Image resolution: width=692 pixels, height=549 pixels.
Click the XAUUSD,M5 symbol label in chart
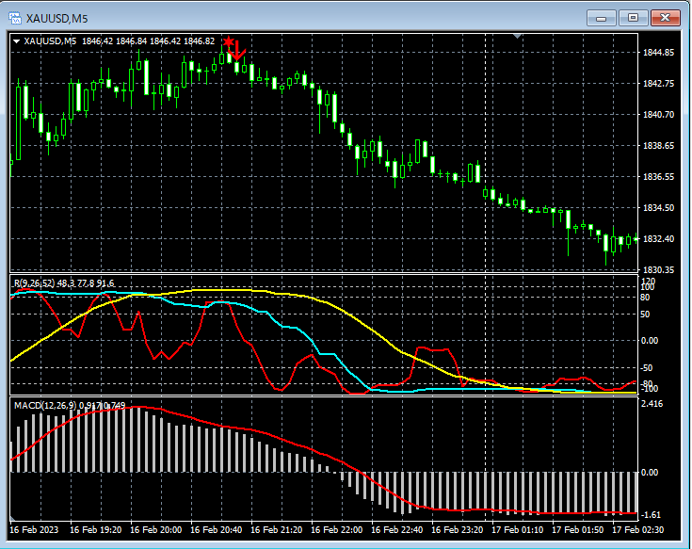pos(50,41)
